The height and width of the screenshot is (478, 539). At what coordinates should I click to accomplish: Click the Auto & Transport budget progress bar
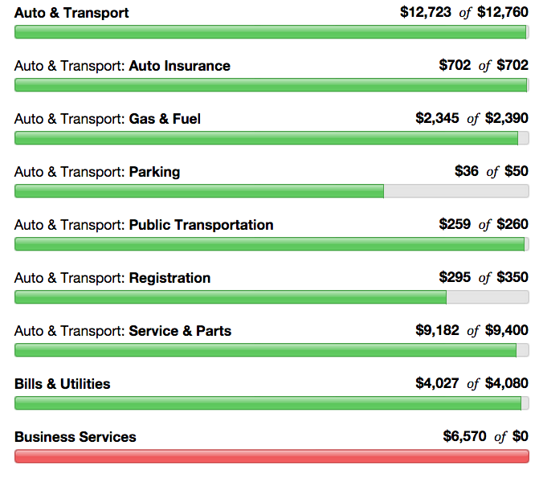click(272, 32)
